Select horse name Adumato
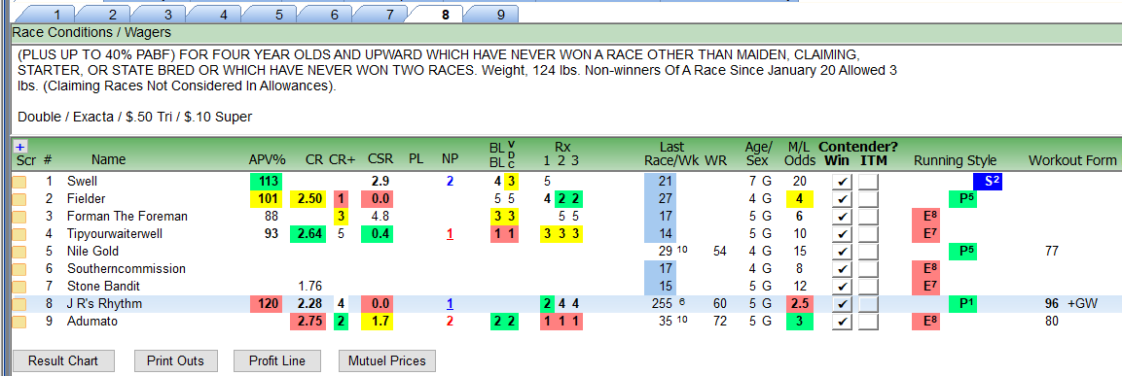 coord(91,322)
